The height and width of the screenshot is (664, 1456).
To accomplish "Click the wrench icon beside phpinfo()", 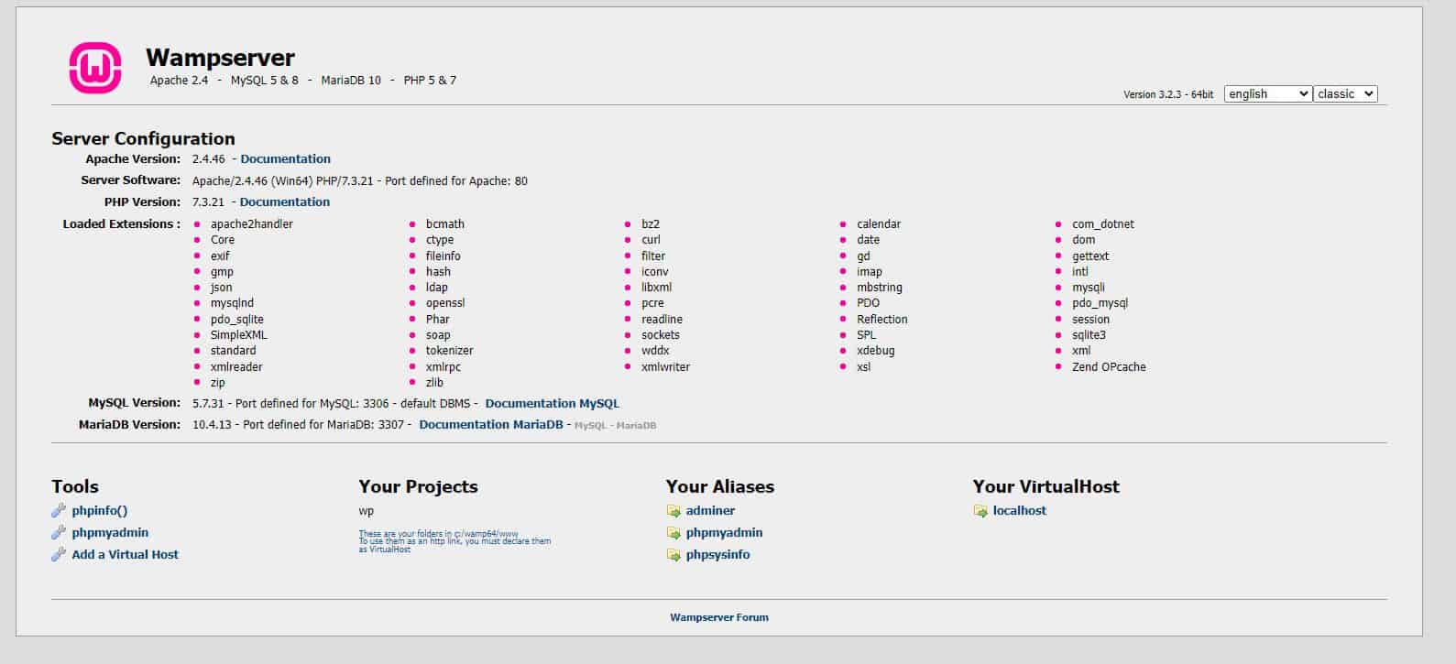I will coord(59,511).
